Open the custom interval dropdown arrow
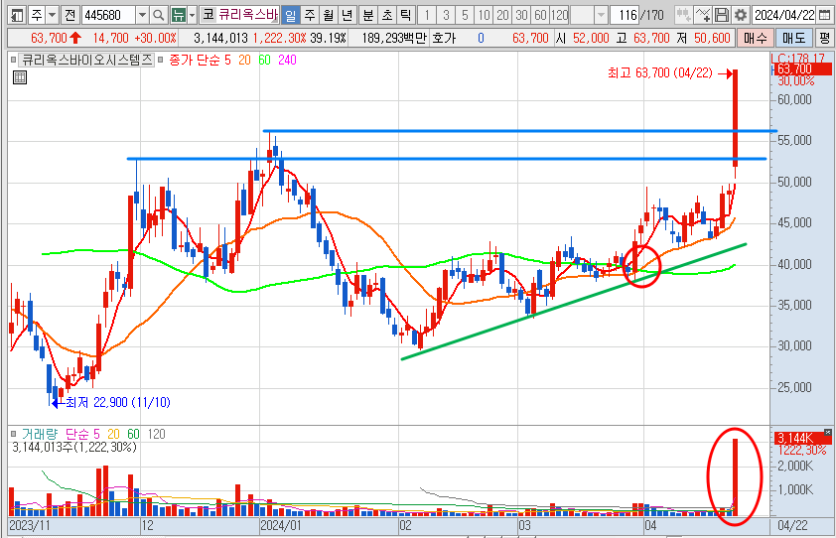Image resolution: width=836 pixels, height=538 pixels. [601, 15]
